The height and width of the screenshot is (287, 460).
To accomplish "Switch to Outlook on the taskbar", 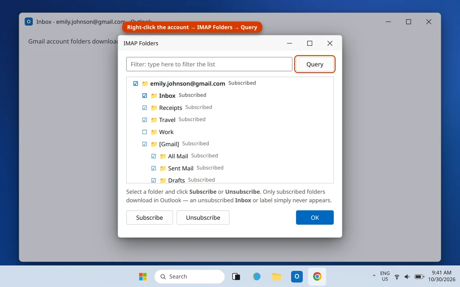I will [x=297, y=276].
